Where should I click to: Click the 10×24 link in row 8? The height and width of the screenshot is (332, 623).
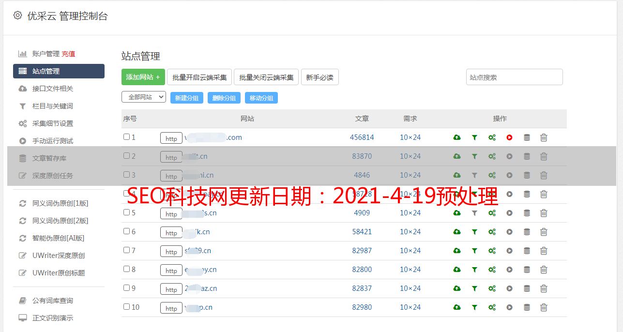(x=410, y=270)
